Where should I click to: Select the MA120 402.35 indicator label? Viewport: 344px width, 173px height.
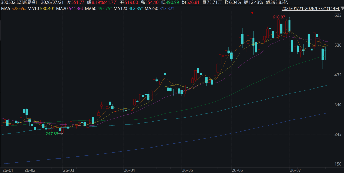[x=129, y=9]
